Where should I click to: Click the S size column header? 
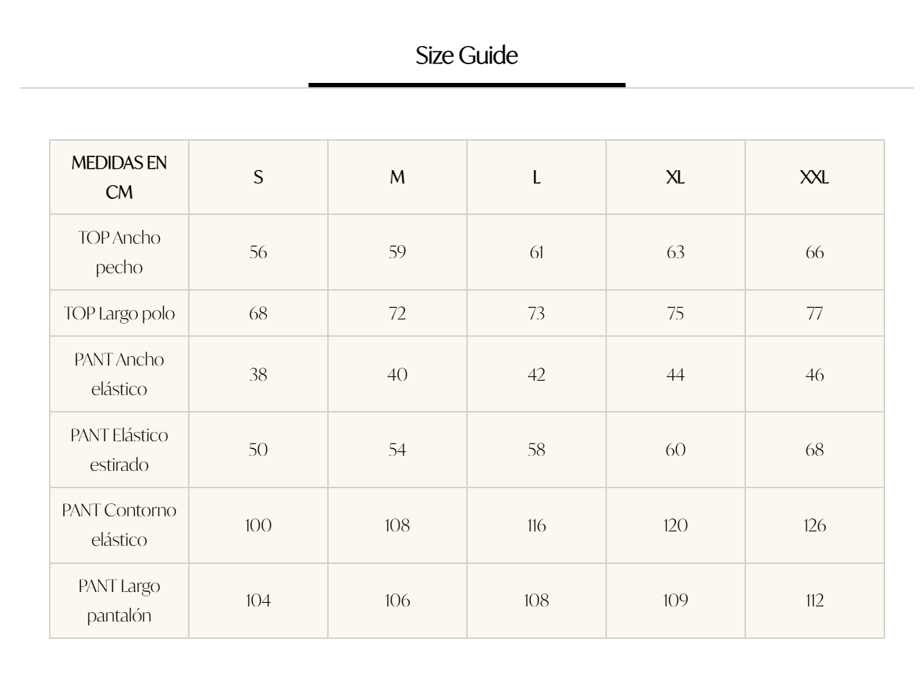pos(258,177)
